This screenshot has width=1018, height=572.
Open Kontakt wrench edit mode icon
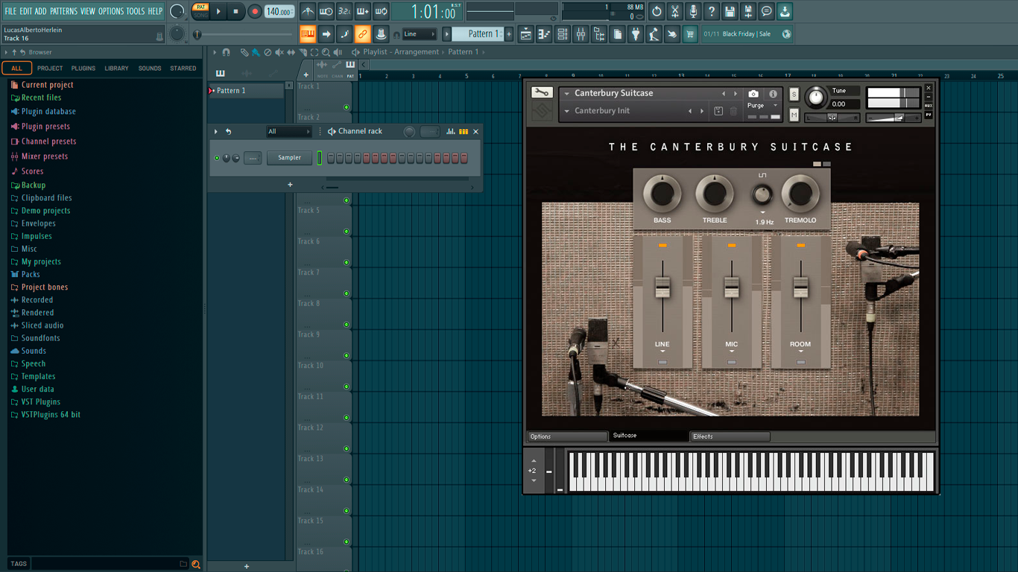point(542,93)
